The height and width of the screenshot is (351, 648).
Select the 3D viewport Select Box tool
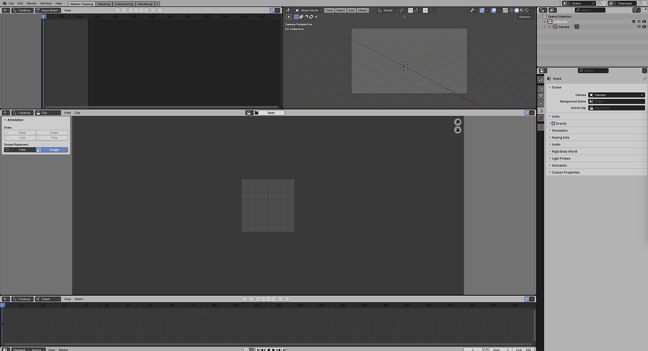click(289, 17)
